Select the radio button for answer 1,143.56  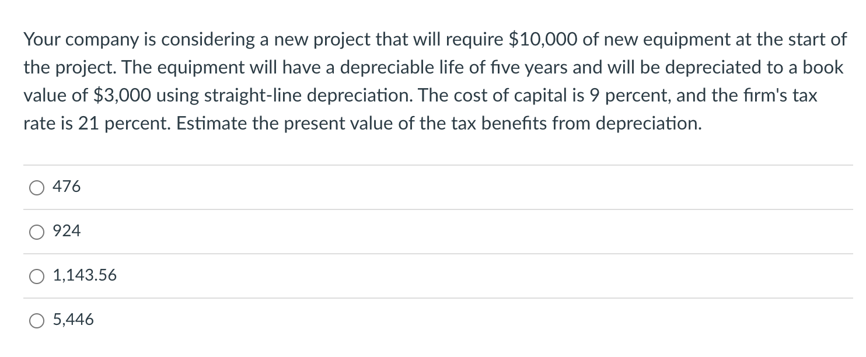click(36, 275)
